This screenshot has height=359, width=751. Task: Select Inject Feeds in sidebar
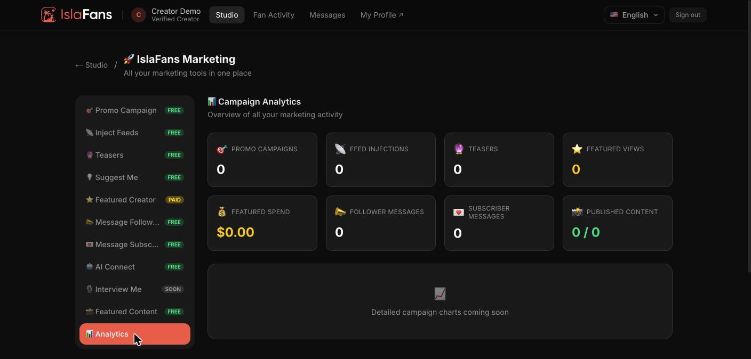point(135,133)
